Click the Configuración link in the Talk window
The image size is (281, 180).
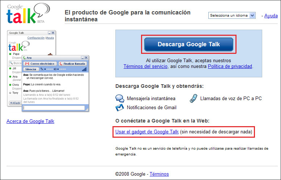coord(36,38)
